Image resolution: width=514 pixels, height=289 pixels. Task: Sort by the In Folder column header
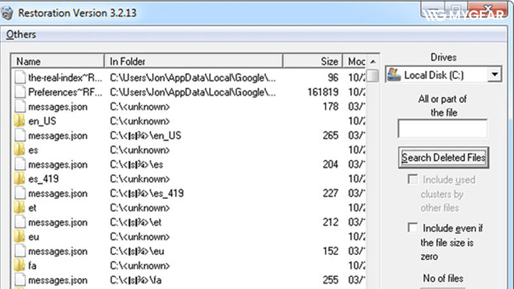click(193, 62)
